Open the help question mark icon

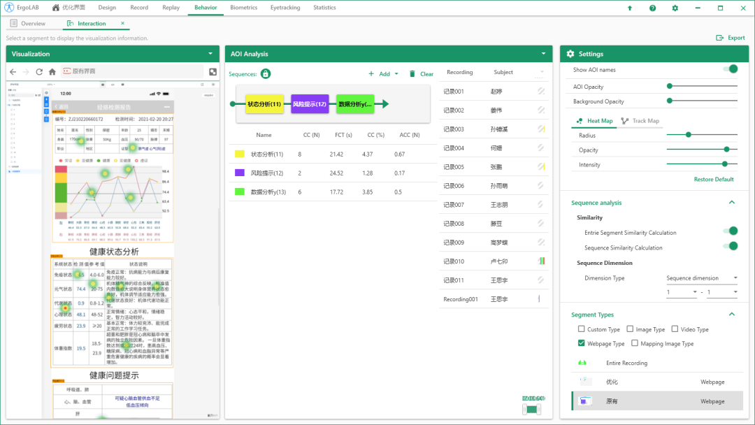coord(652,8)
